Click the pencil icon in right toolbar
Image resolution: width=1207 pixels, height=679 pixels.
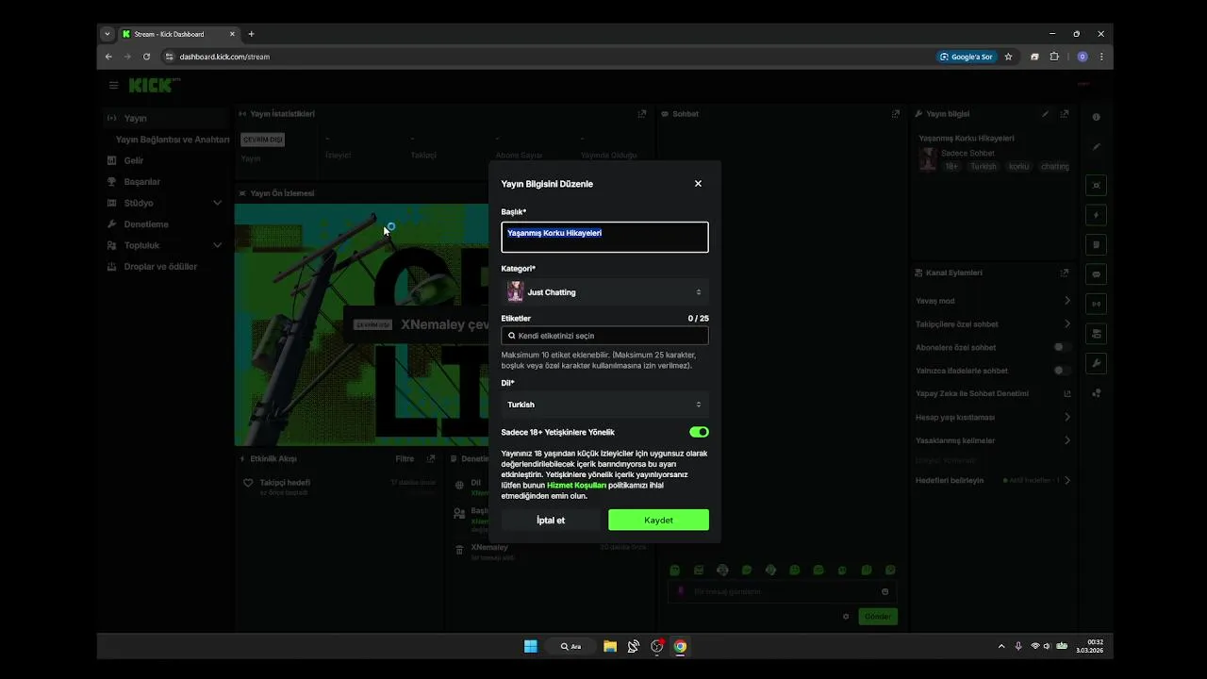(x=1096, y=147)
